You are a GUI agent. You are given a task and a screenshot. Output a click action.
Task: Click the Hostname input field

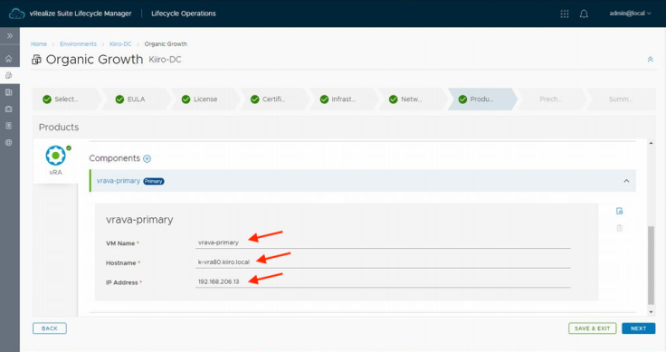coord(382,262)
